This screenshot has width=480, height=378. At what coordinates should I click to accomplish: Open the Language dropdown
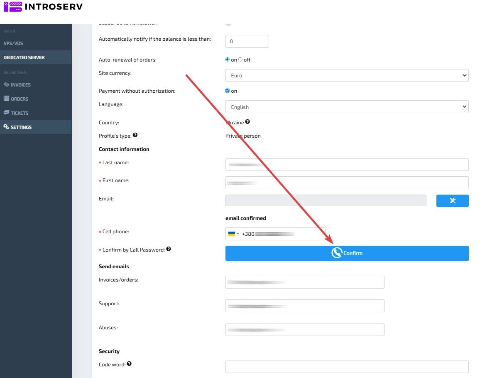click(347, 107)
